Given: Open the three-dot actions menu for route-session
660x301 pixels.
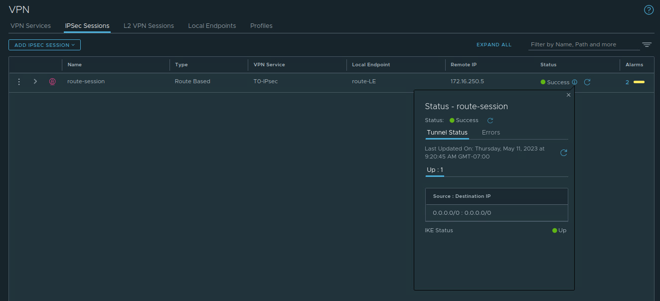Looking at the screenshot, I should click(19, 82).
